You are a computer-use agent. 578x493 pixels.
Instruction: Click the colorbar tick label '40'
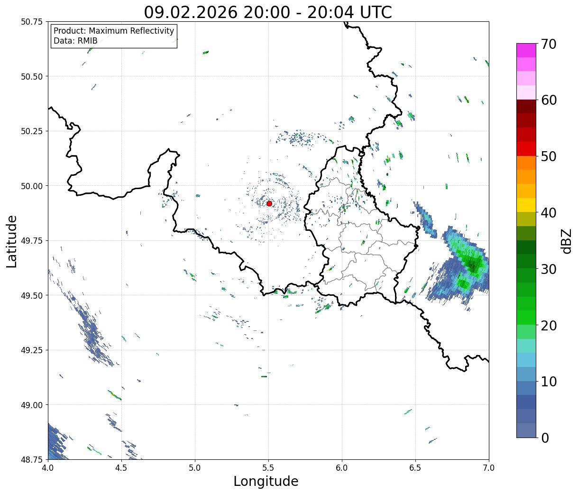[548, 213]
